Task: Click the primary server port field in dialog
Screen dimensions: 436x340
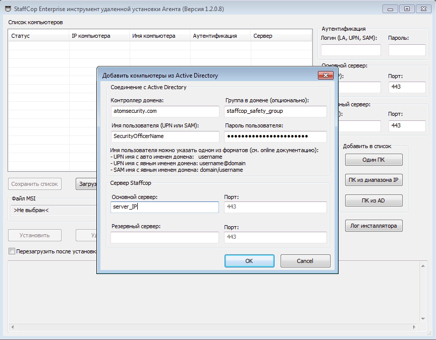Action: [275, 207]
